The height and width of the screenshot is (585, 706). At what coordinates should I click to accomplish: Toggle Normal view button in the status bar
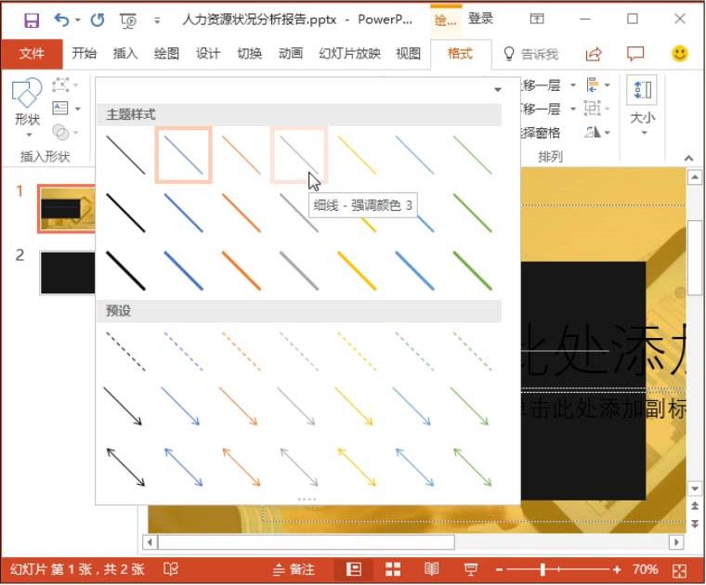[x=354, y=569]
